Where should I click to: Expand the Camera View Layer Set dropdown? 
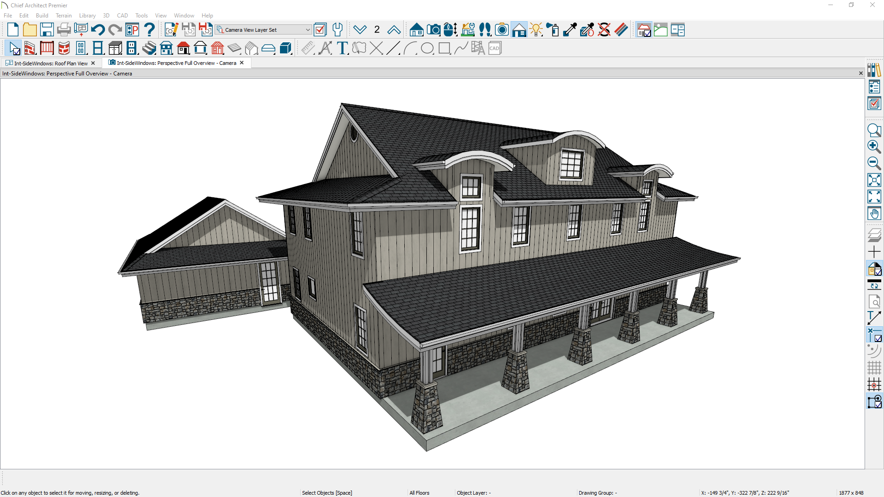308,30
